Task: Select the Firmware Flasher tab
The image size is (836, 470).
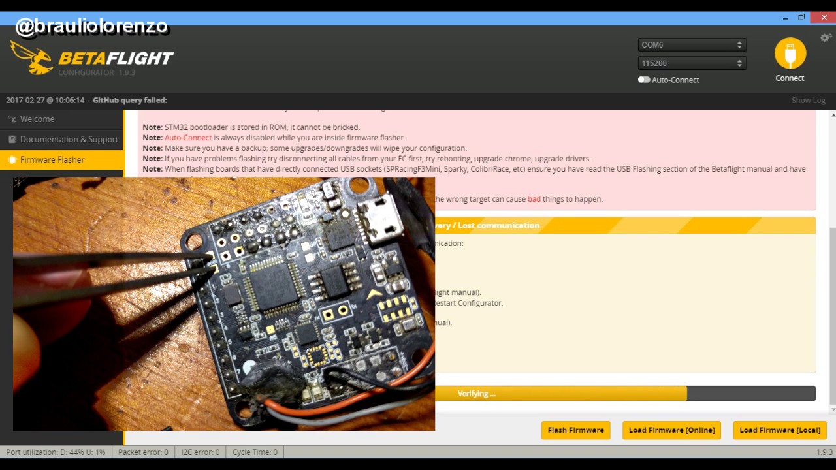Action: [61, 160]
